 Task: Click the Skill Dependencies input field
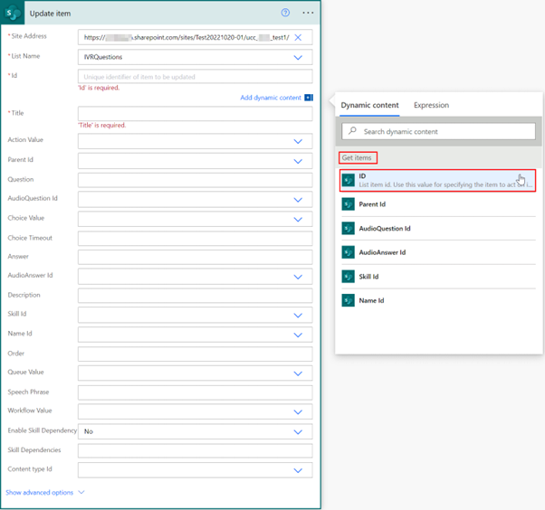coord(195,450)
